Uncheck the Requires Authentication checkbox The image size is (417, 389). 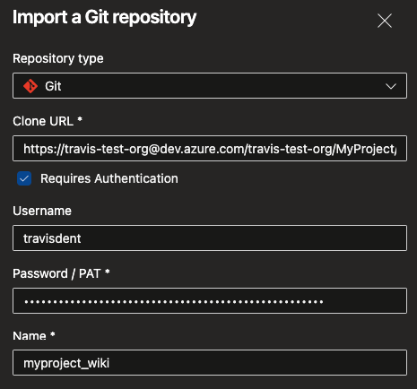click(24, 178)
